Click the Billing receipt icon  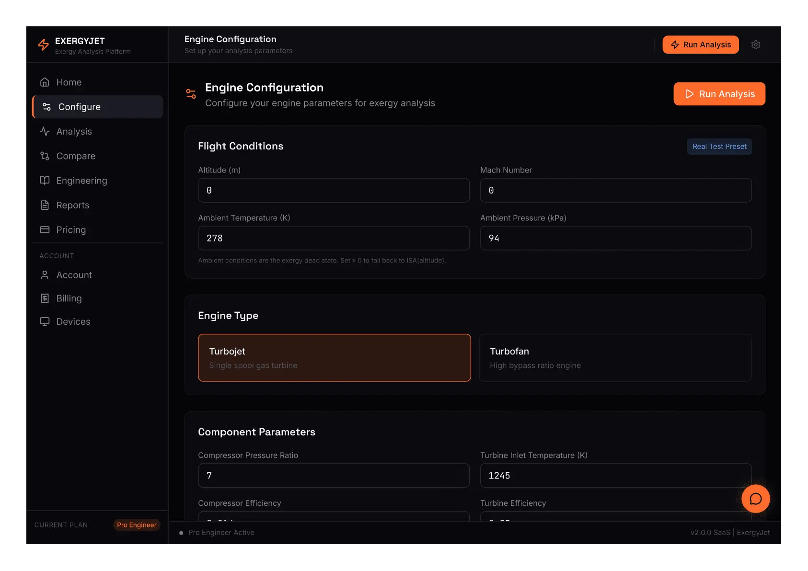click(45, 298)
